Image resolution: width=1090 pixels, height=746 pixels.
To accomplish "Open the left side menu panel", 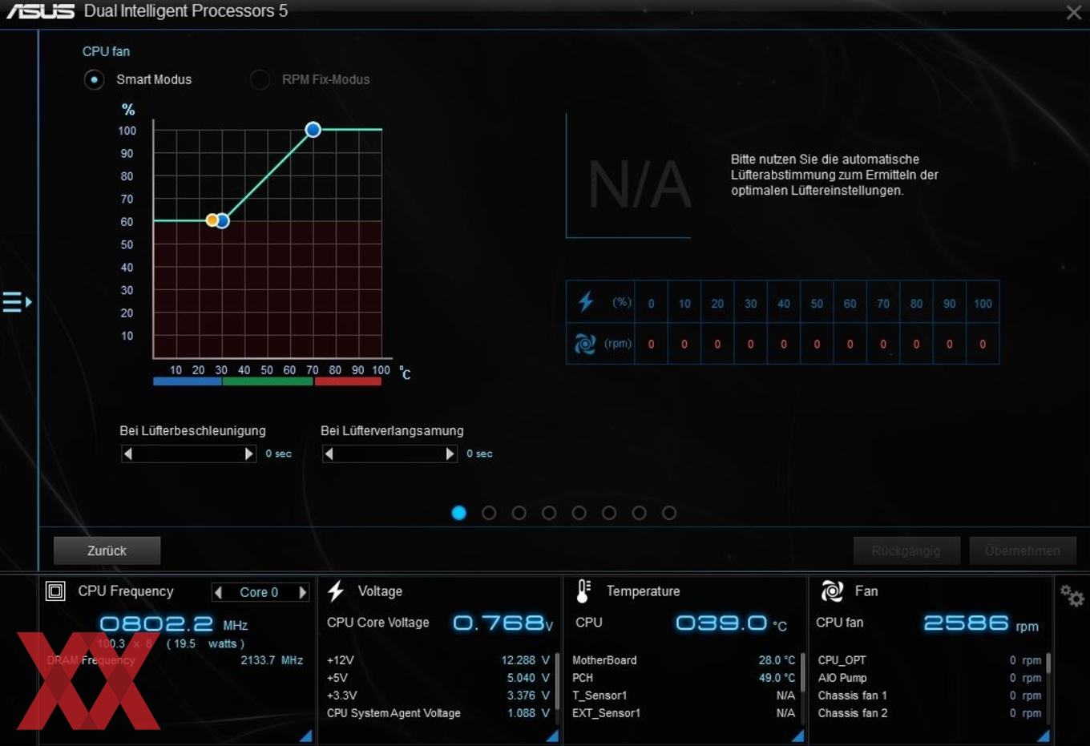I will click(17, 302).
